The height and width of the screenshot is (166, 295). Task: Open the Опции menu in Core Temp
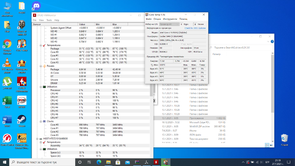[157, 19]
